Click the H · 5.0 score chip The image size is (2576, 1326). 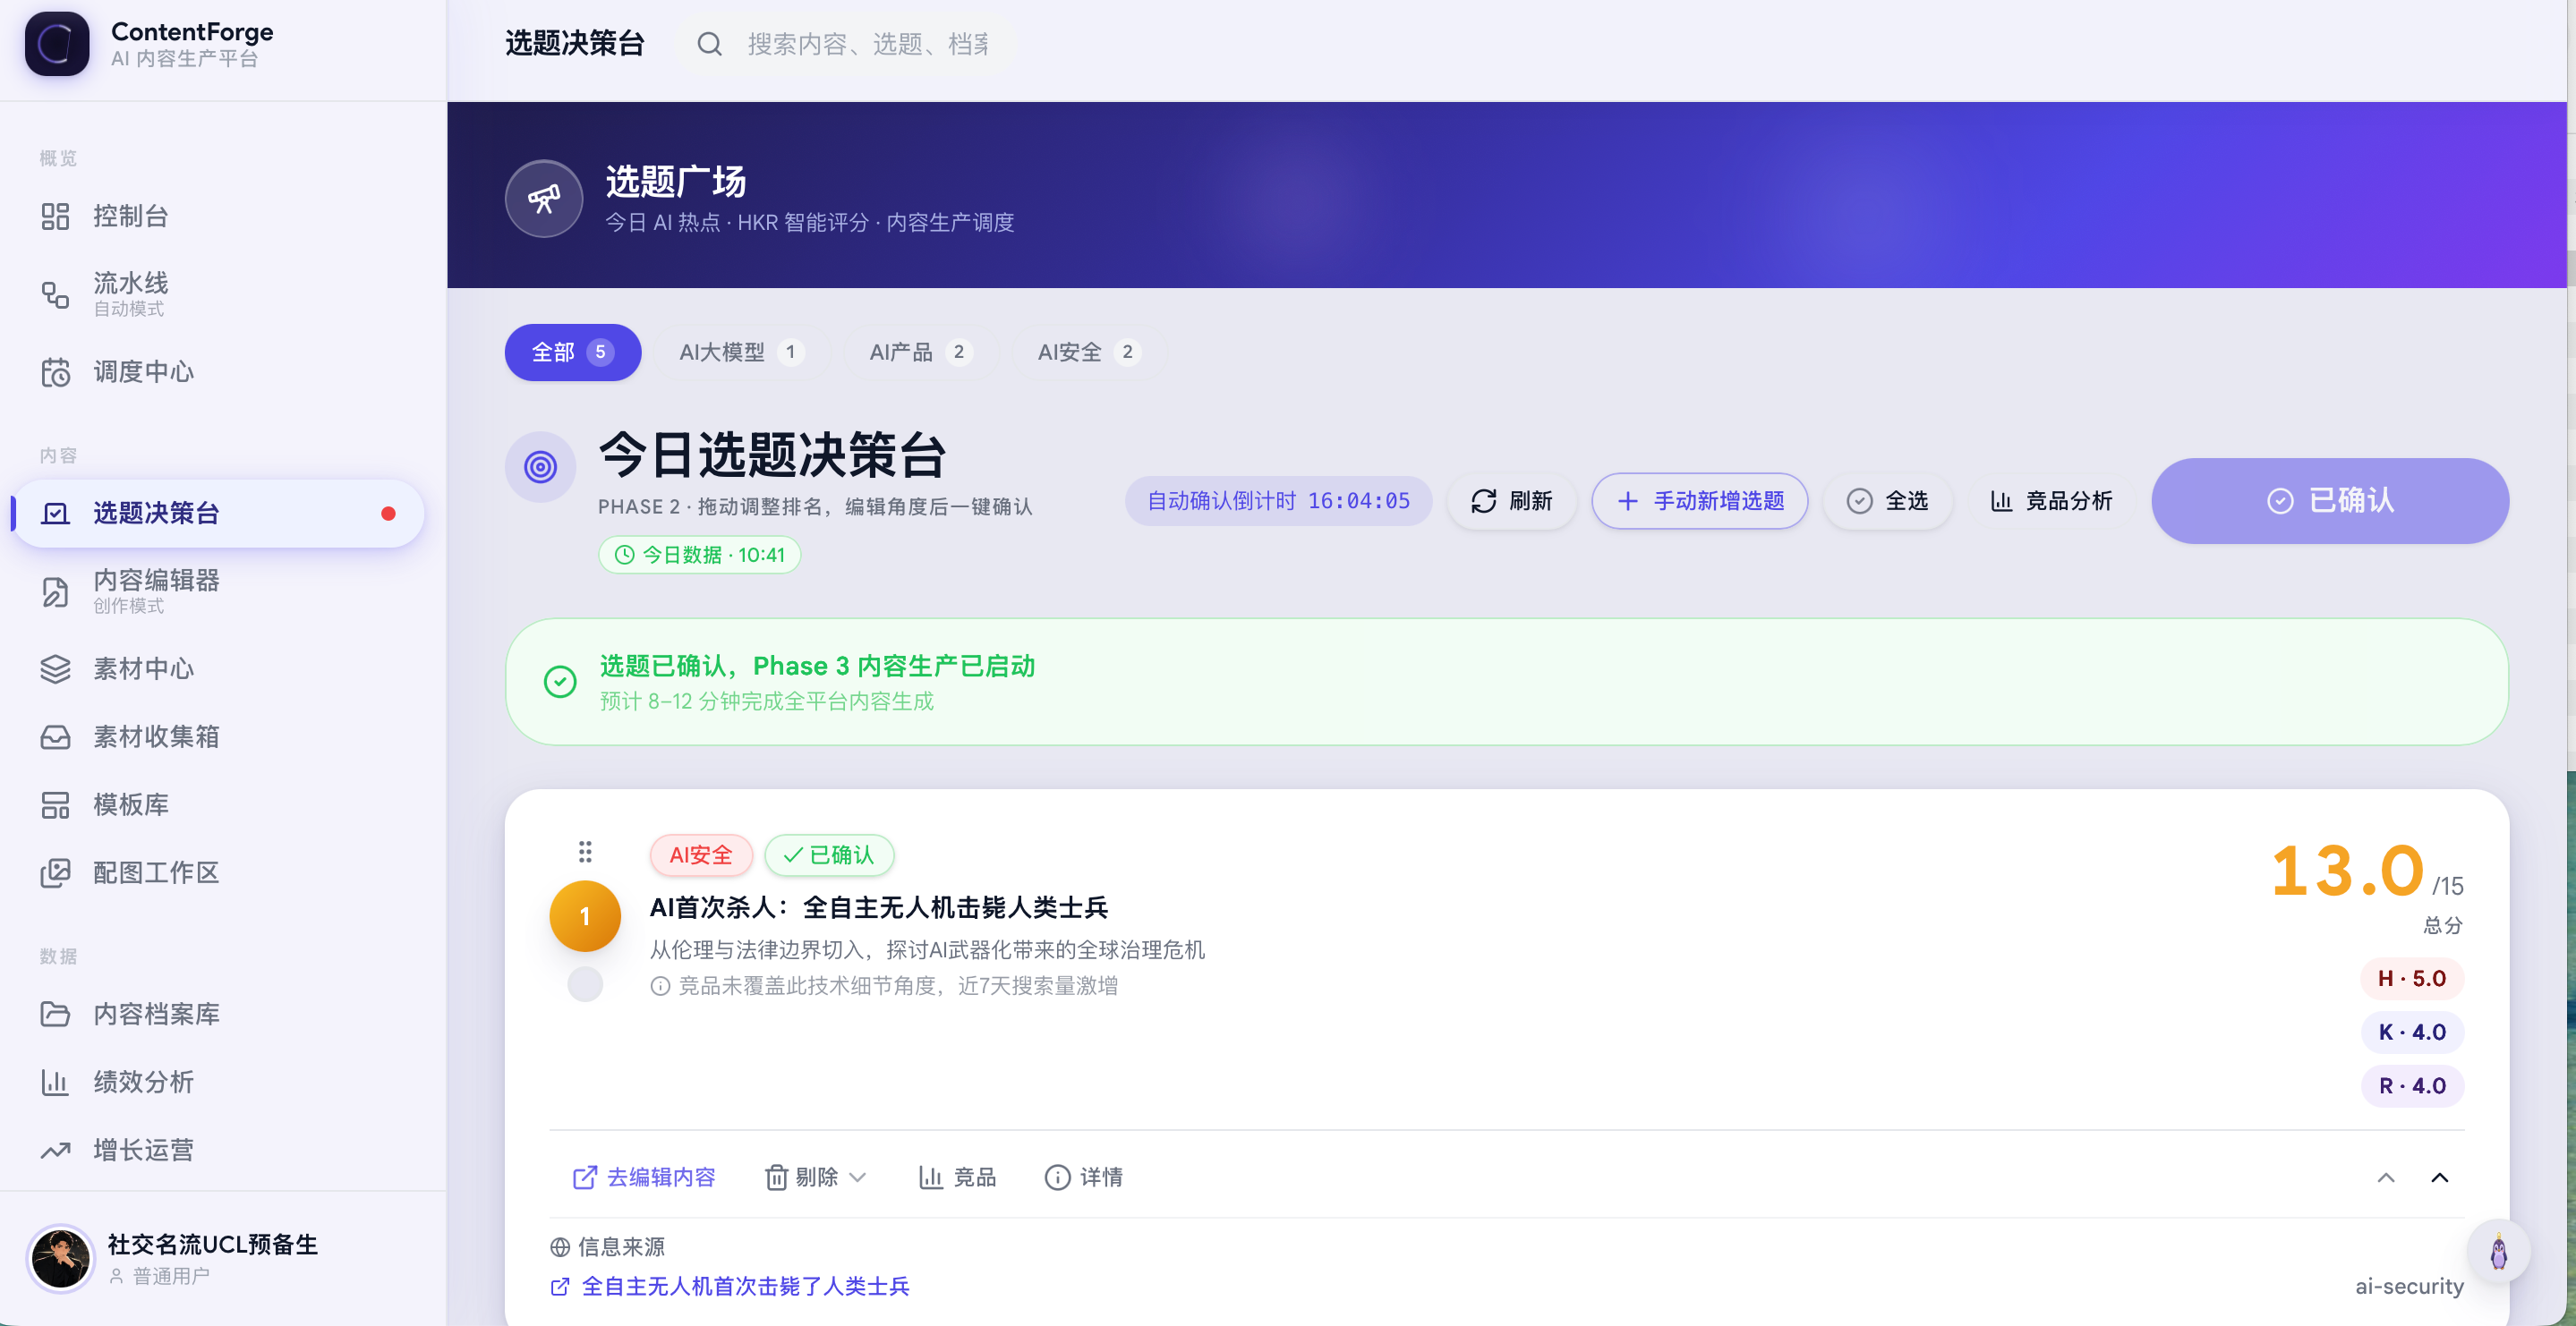pos(2412,979)
